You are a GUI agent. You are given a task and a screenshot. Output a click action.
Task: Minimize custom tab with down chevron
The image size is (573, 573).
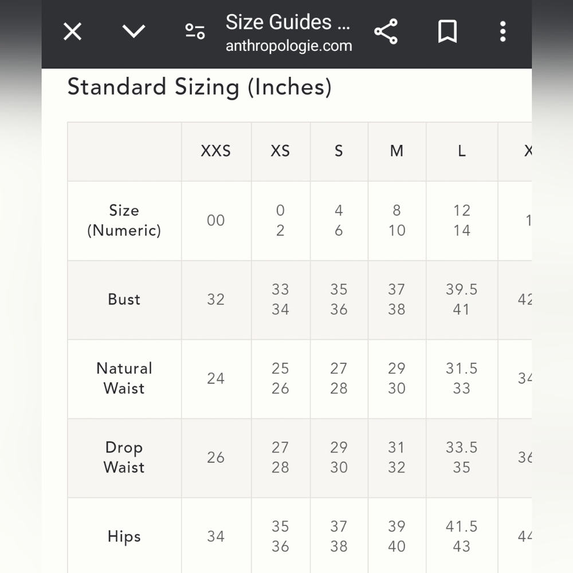[x=134, y=32]
